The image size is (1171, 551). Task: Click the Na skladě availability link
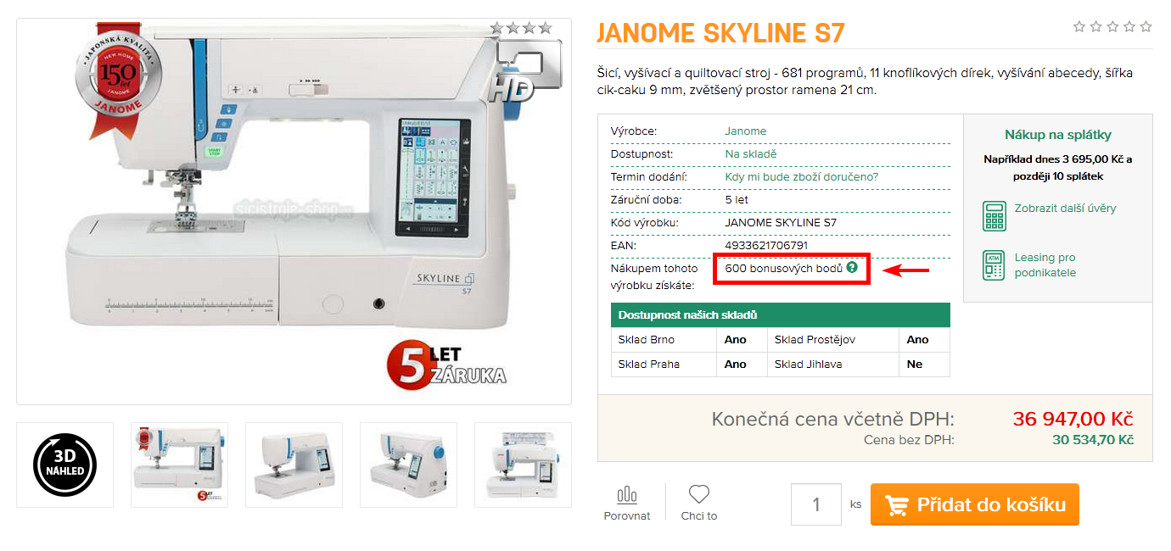(750, 154)
